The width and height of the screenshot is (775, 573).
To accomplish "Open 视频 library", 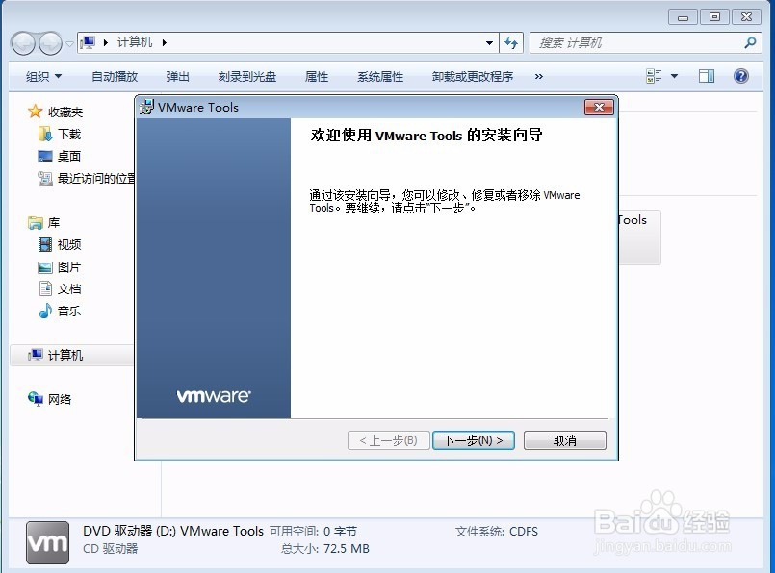I will coord(69,244).
